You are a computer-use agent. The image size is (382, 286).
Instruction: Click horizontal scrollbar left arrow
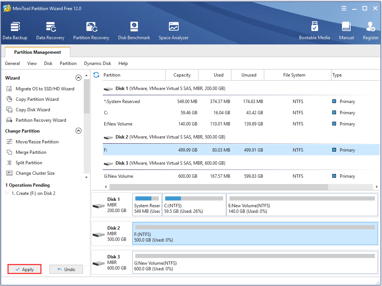pos(106,187)
